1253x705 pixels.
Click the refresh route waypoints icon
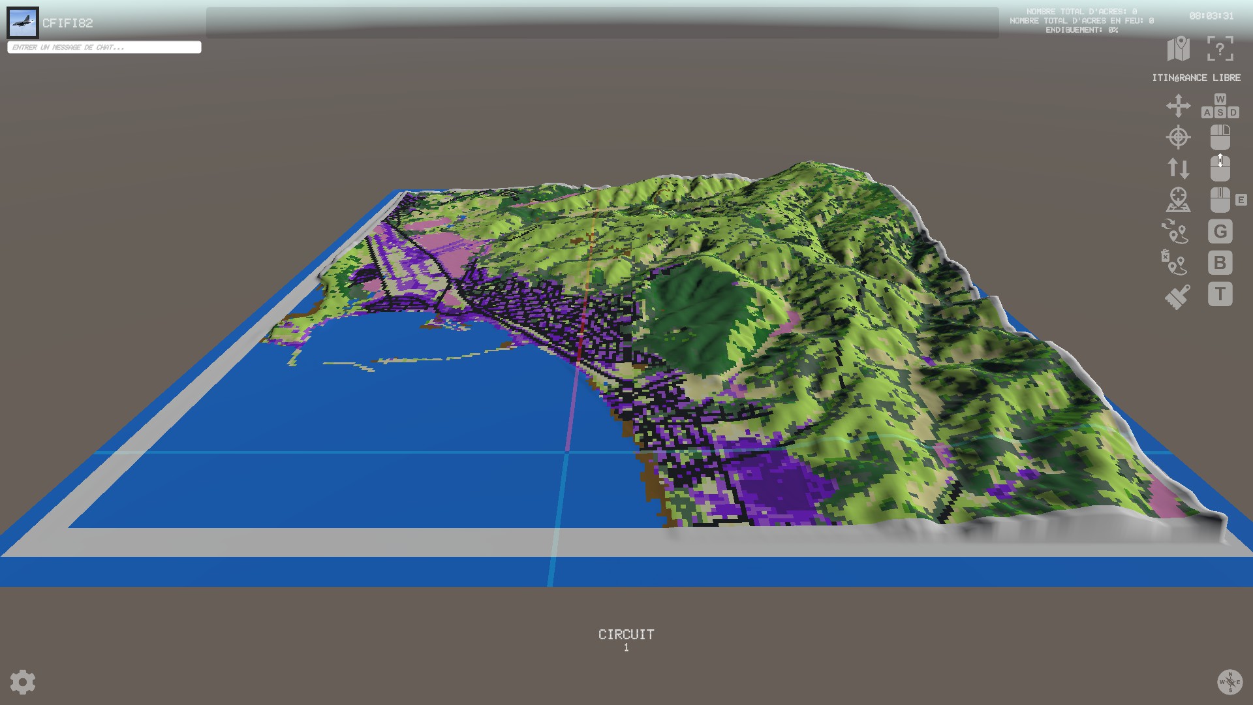coord(1175,231)
